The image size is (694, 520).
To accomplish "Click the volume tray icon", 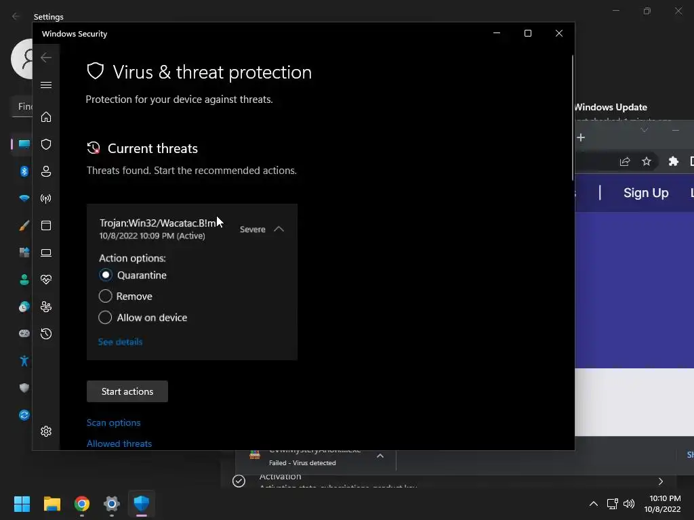I will [629, 504].
